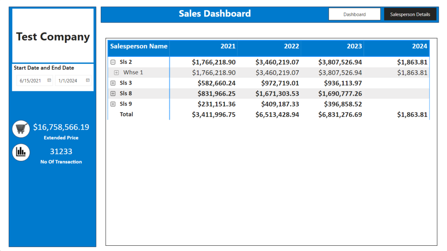Expand the Sls 9 row
This screenshot has height=251, width=447.
point(113,104)
